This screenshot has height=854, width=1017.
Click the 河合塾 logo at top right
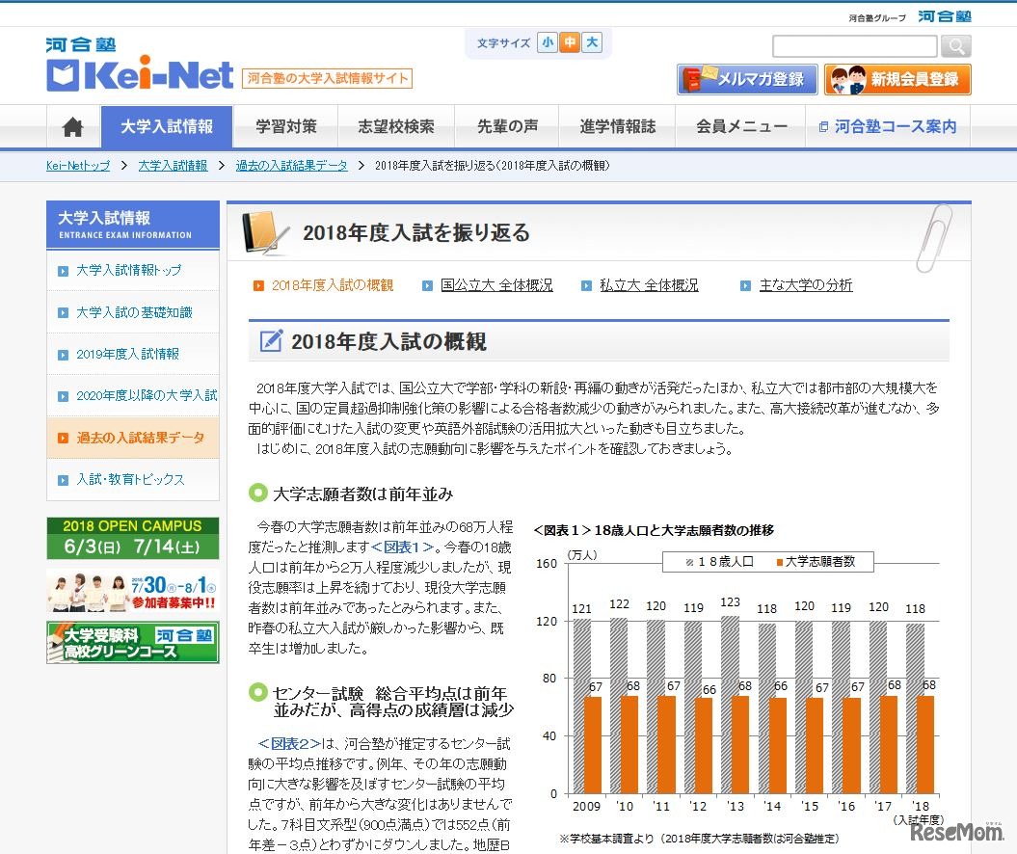946,15
